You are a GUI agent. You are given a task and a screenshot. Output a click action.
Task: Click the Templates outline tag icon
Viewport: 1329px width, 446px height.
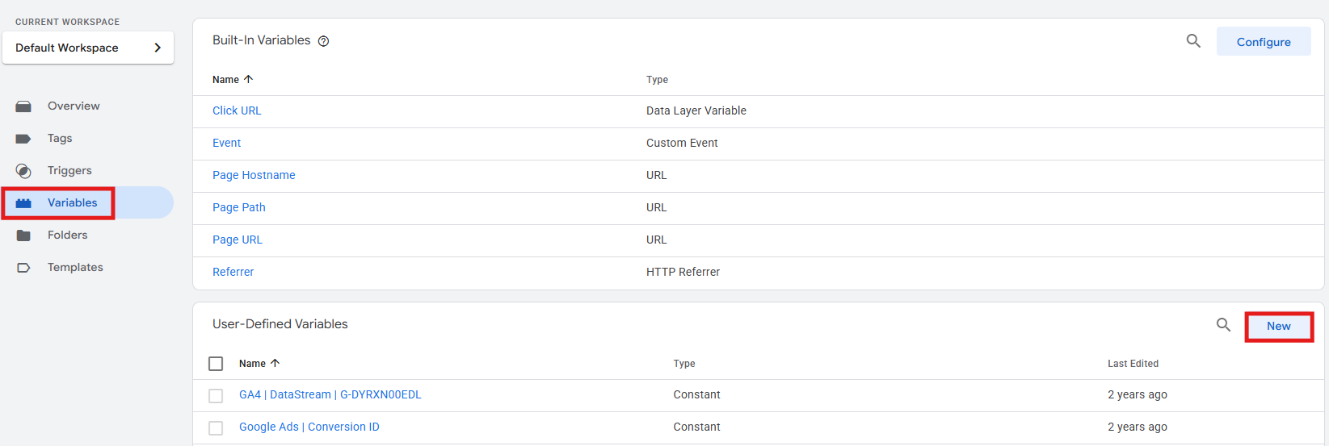pos(23,268)
